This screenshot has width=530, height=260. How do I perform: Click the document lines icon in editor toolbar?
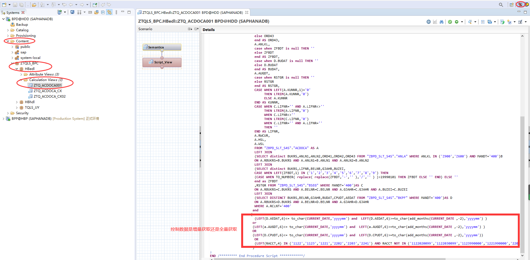pos(483,22)
